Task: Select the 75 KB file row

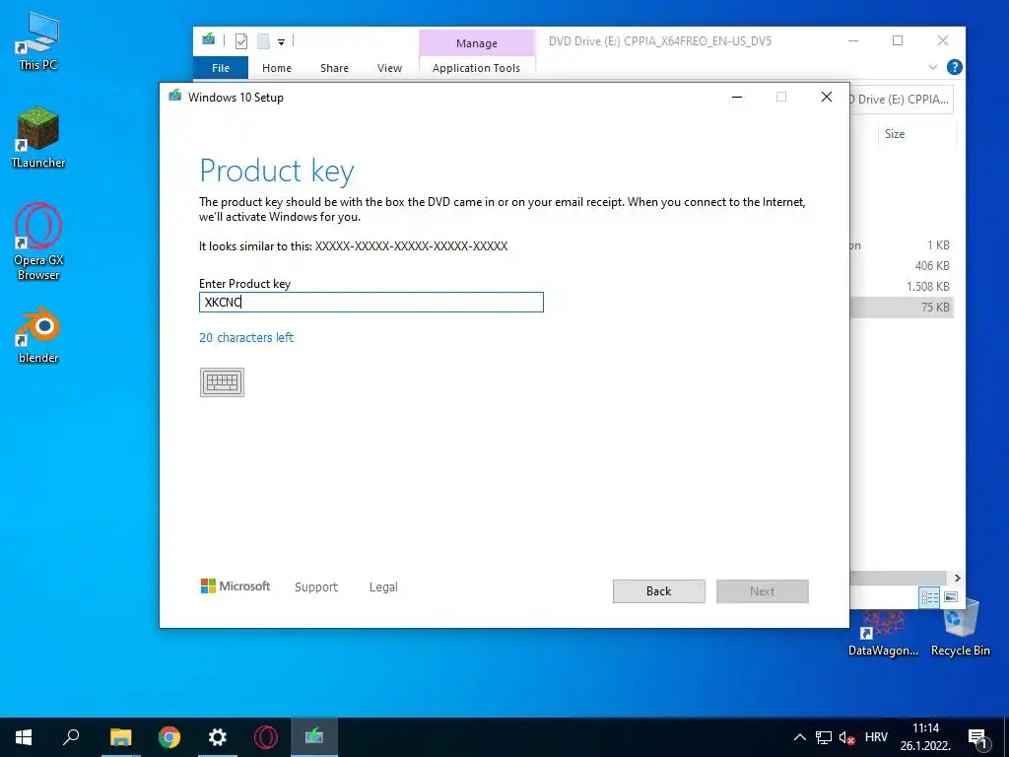Action: pyautogui.click(x=902, y=308)
